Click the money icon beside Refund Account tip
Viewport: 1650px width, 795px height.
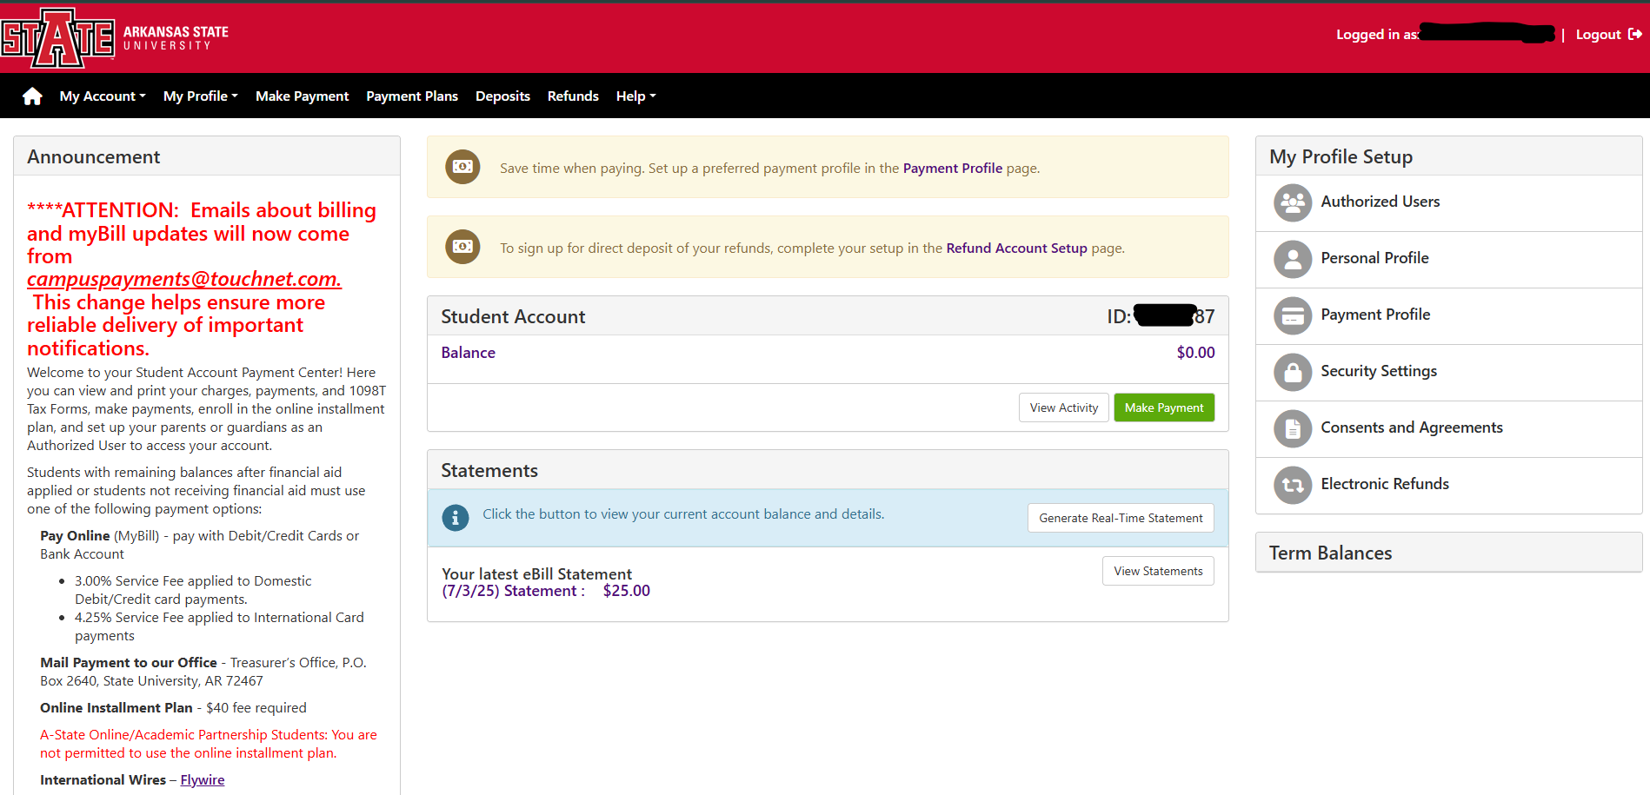pyautogui.click(x=462, y=247)
